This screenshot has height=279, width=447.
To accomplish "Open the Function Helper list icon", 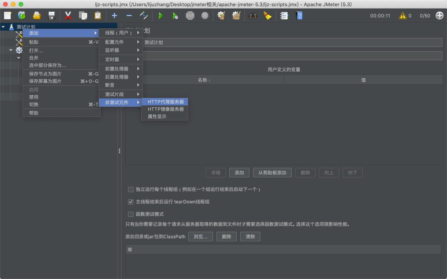I will 284,15.
